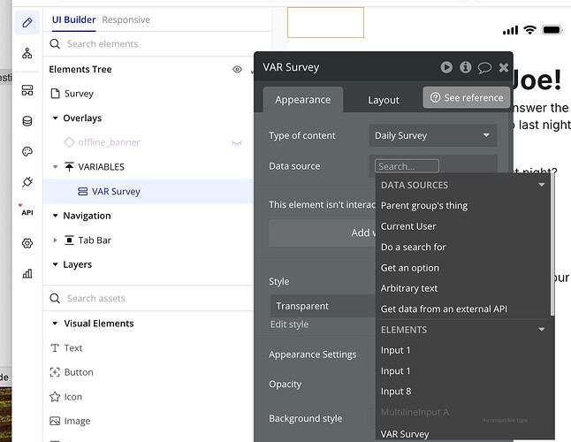Collapse the ELEMENTS list group
Viewport: 571px width, 442px height.
click(542, 330)
